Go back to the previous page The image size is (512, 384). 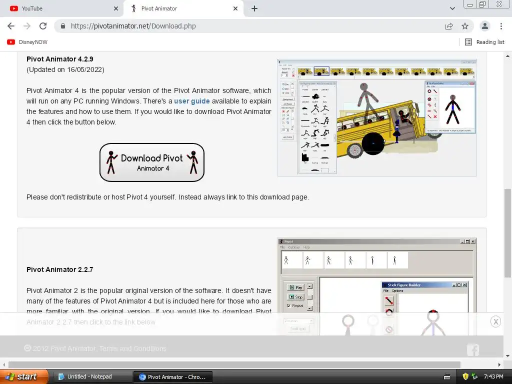tap(11, 26)
